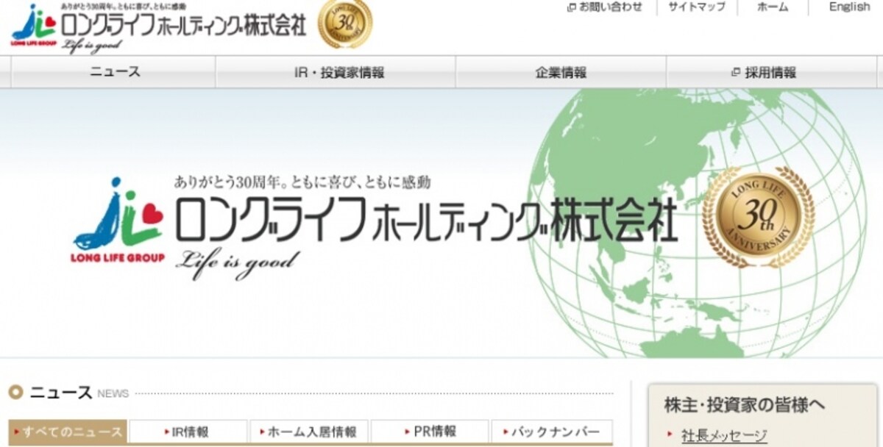Image resolution: width=883 pixels, height=447 pixels.
Task: Click the Long Life Holdings header logo
Action: pos(159,27)
